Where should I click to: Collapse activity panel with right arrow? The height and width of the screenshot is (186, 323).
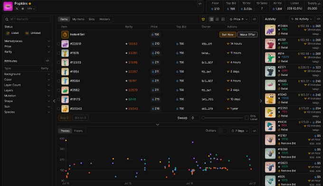(x=261, y=101)
